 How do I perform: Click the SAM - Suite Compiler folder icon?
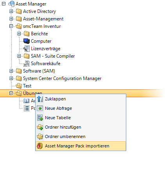click(27, 56)
